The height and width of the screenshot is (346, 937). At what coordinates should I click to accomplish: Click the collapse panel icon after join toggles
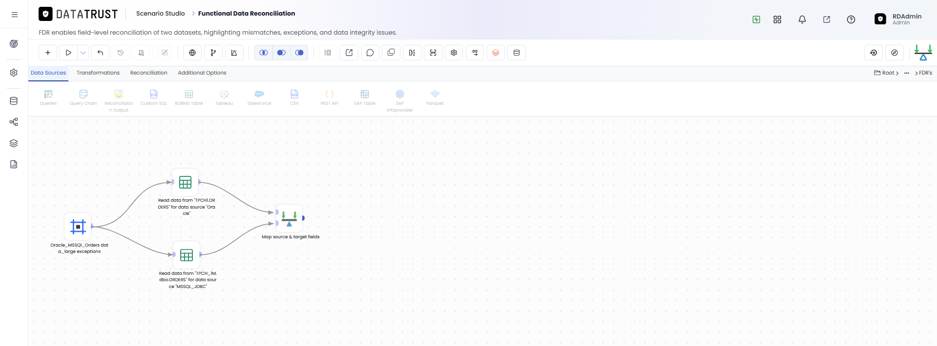click(328, 53)
